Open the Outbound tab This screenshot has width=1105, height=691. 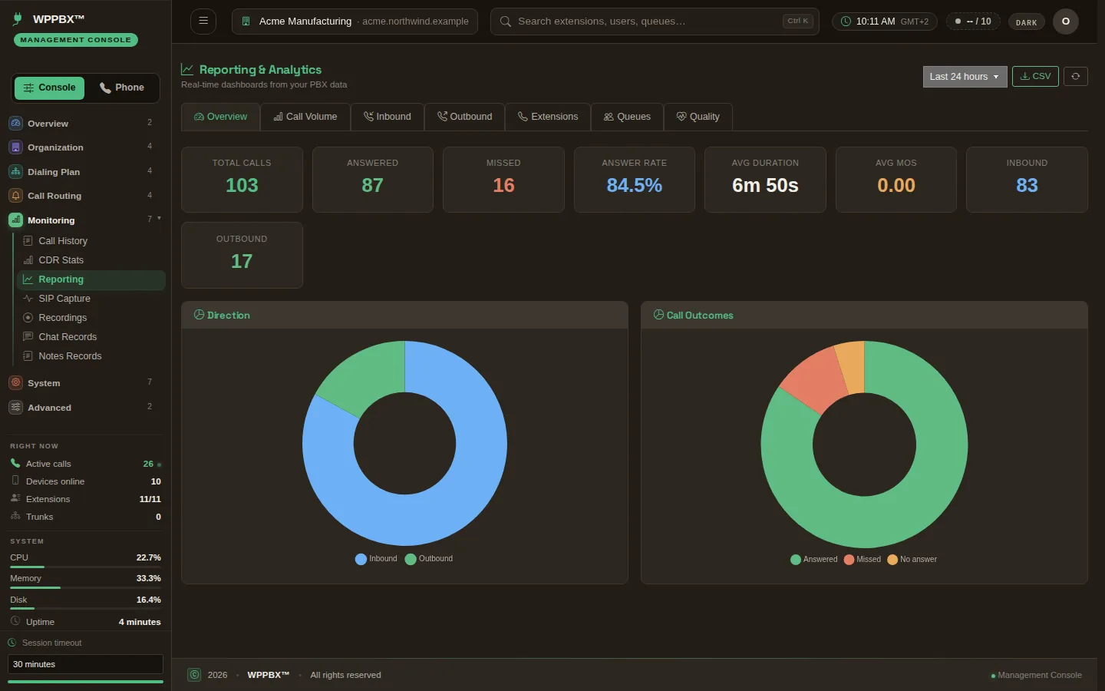[x=465, y=117]
